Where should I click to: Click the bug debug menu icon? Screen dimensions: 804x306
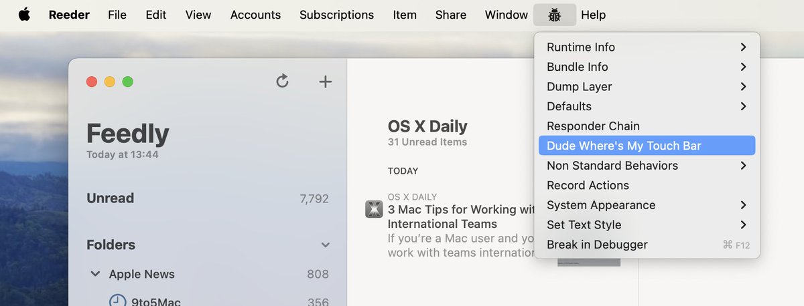point(555,15)
